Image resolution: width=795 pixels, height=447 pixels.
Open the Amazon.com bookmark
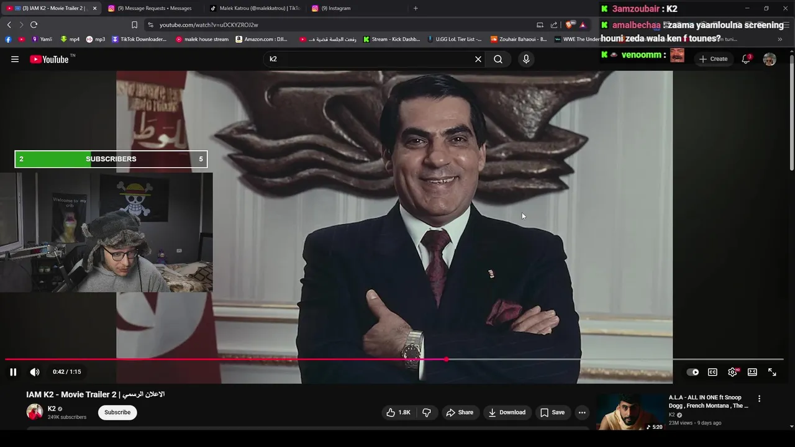click(261, 39)
